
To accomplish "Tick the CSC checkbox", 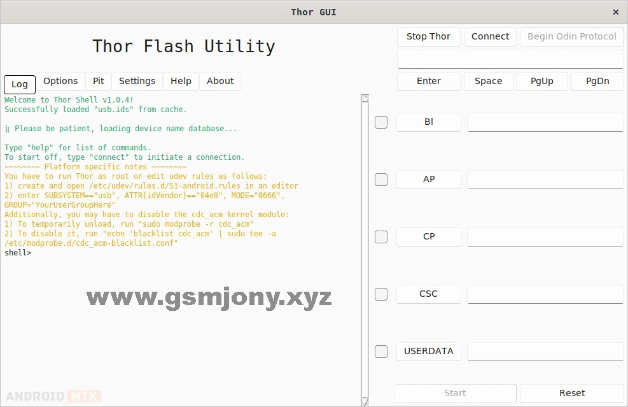I will click(381, 294).
